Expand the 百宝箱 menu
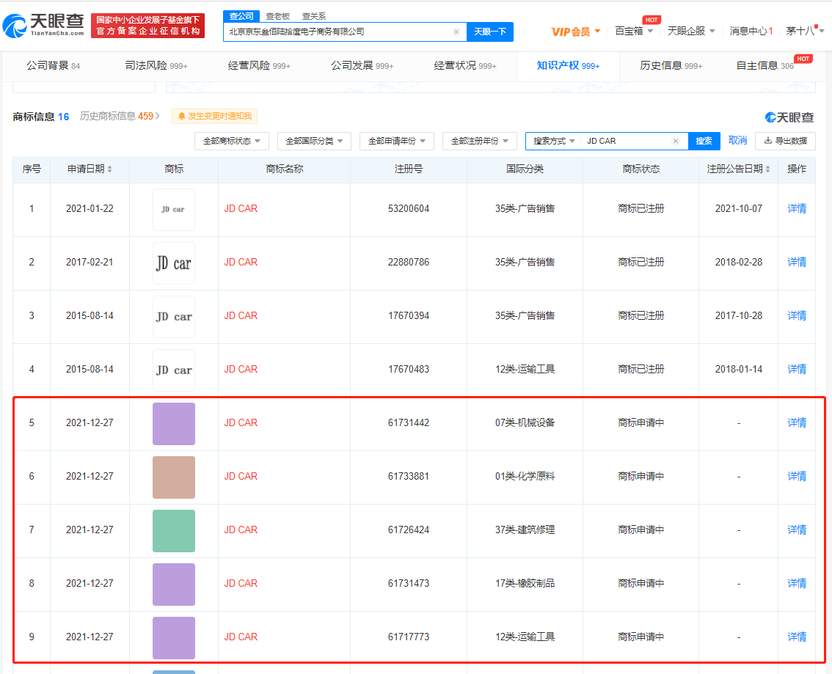 coord(634,32)
